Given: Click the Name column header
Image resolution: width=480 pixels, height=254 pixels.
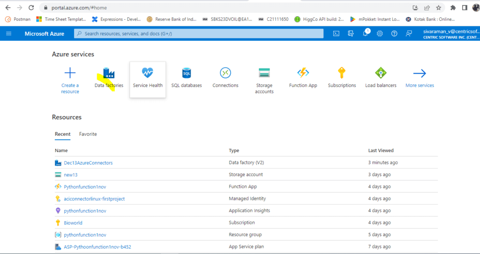Looking at the screenshot, I should coord(61,151).
